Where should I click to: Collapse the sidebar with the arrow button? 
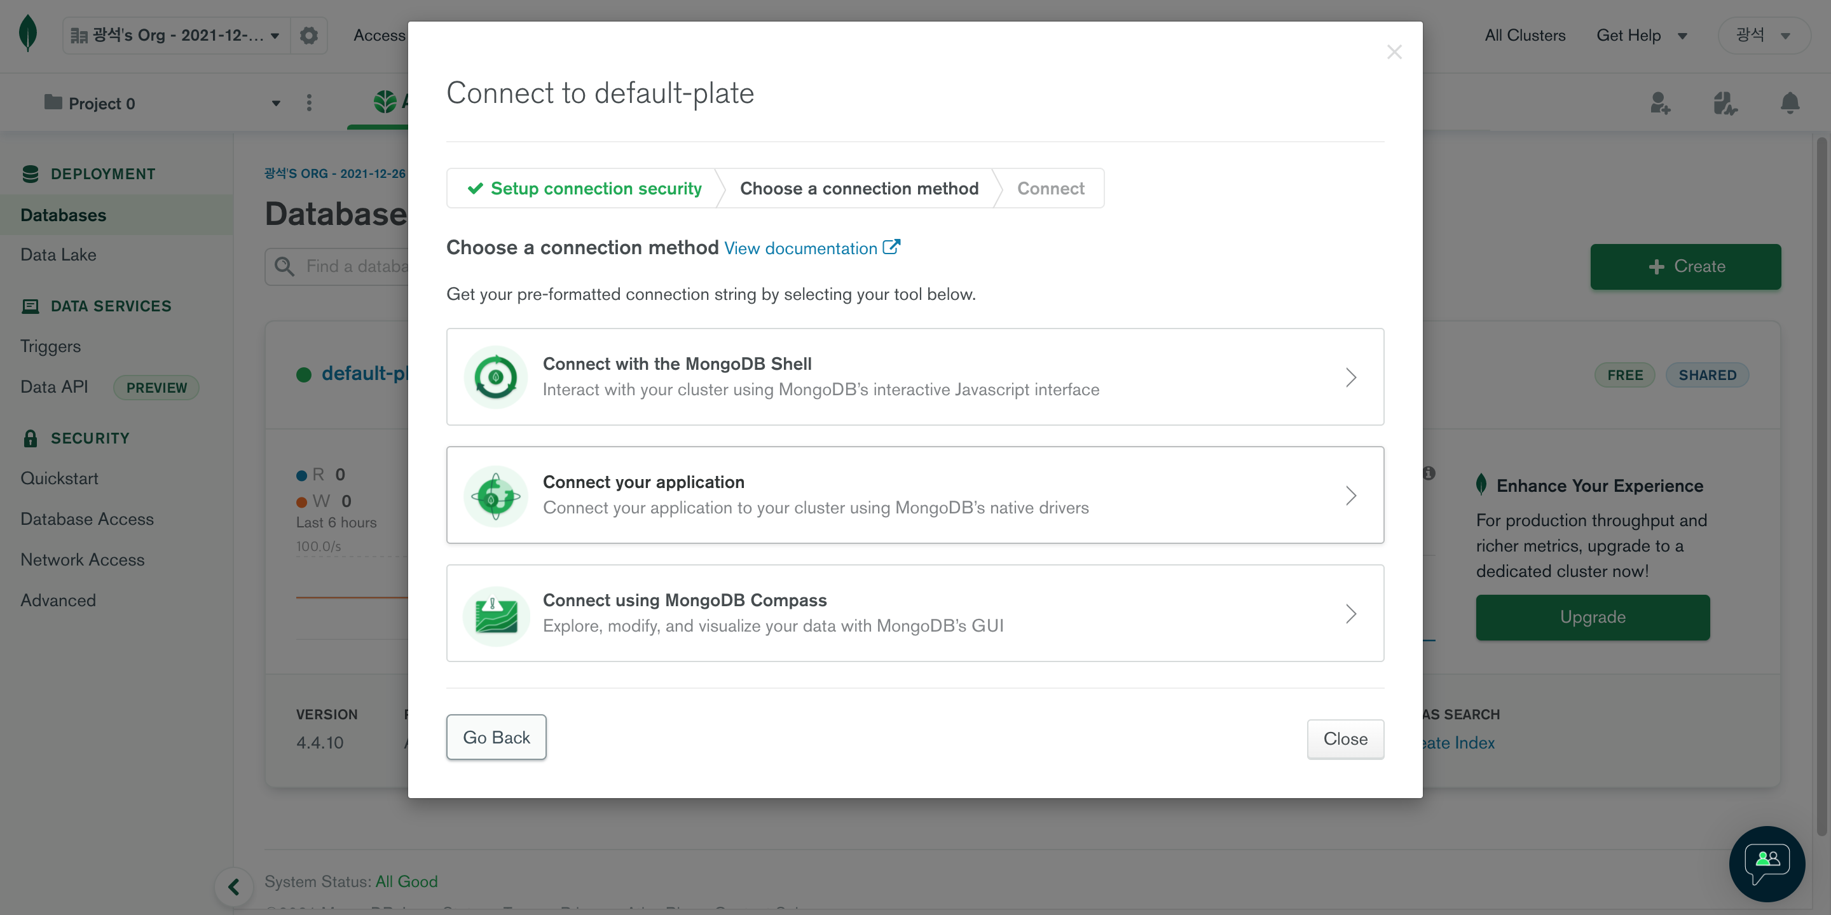click(234, 886)
